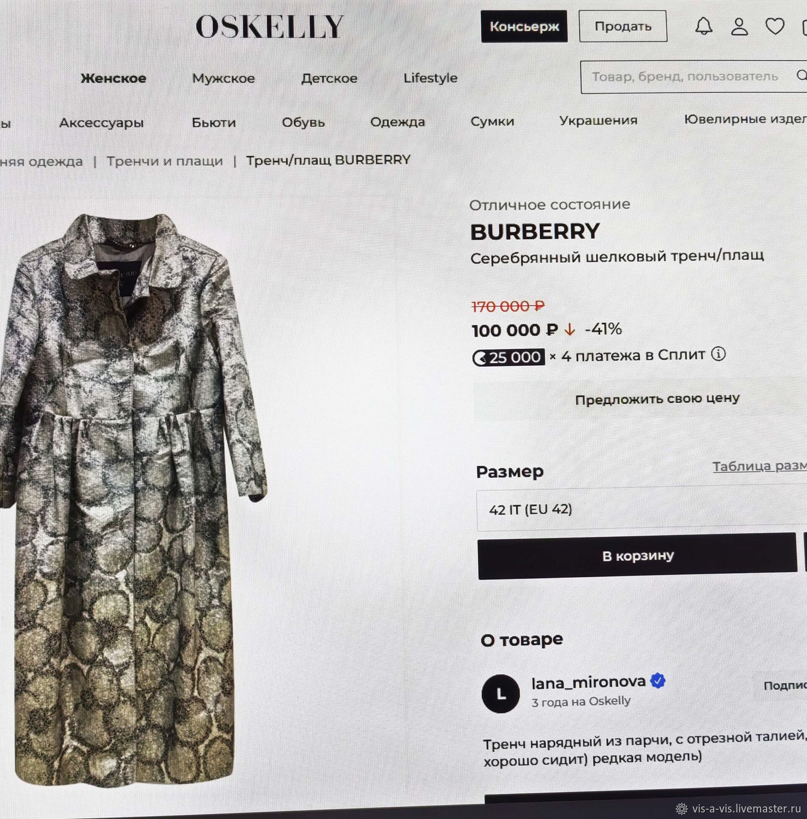Image resolution: width=807 pixels, height=819 pixels.
Task: Open notifications bell icon
Action: pos(703,26)
